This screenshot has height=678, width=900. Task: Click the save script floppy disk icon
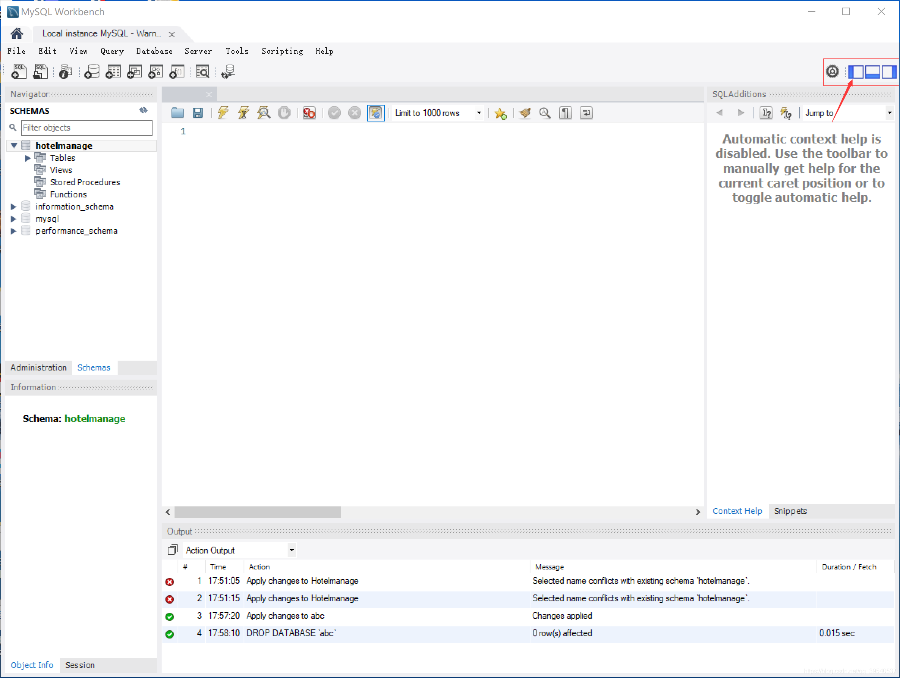click(x=198, y=113)
